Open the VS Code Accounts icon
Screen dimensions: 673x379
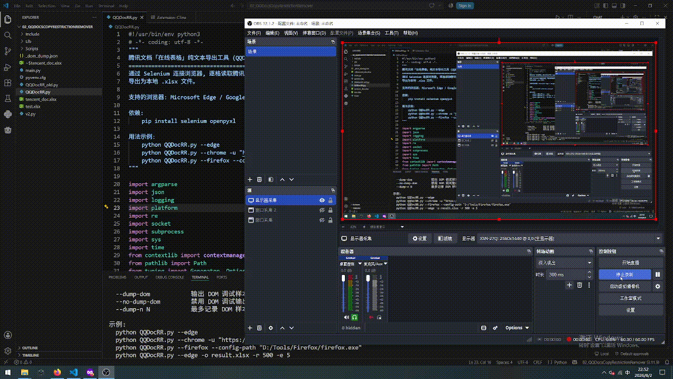click(x=8, y=335)
